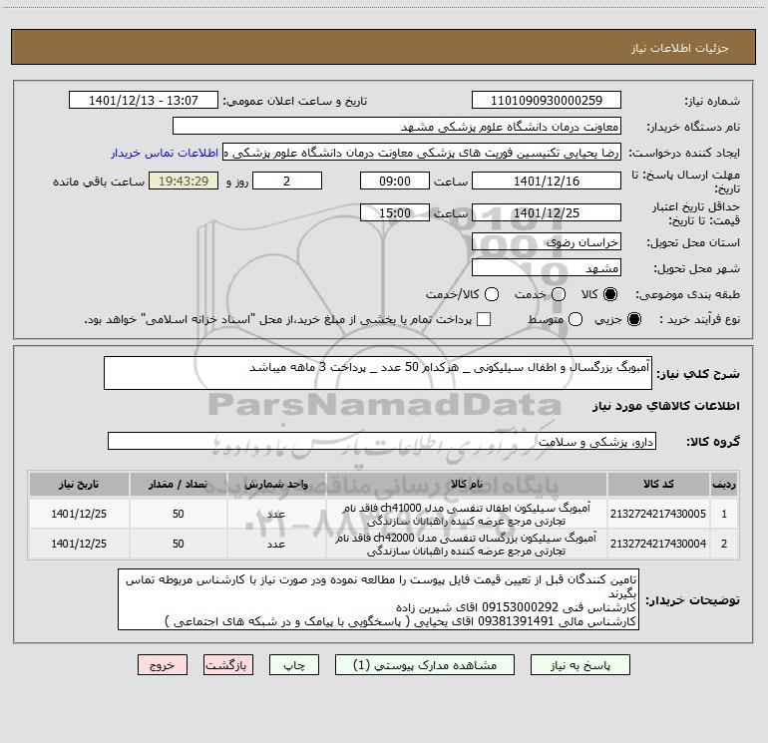Click quantity 50 in row 2
The width and height of the screenshot is (768, 743).
(179, 544)
